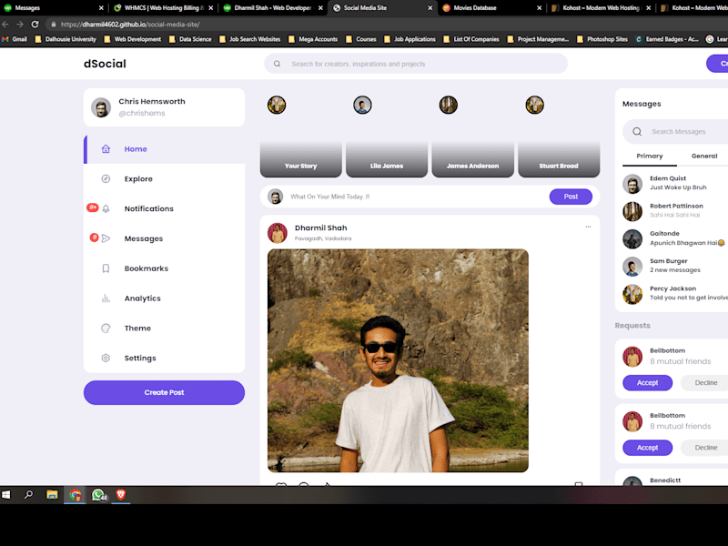728x546 pixels.
Task: Switch to the Primary messages tab
Action: pos(650,157)
